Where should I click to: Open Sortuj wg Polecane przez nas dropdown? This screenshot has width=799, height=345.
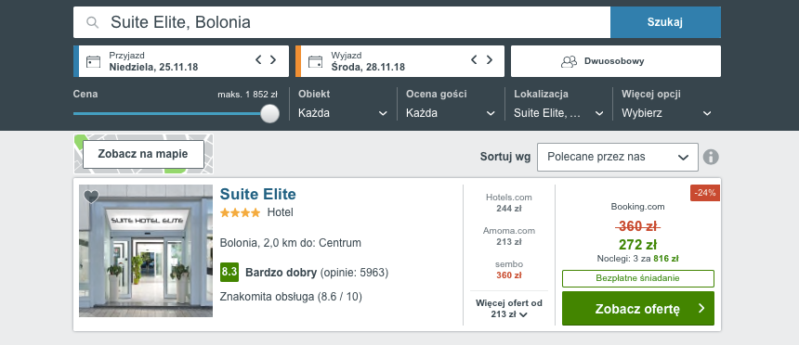618,157
